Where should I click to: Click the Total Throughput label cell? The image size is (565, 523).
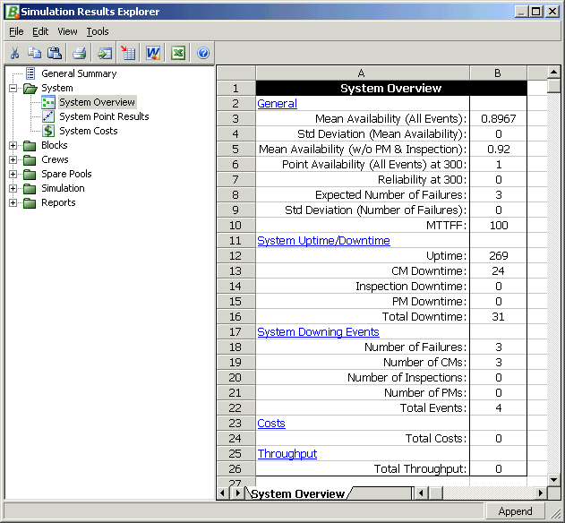tap(363, 468)
